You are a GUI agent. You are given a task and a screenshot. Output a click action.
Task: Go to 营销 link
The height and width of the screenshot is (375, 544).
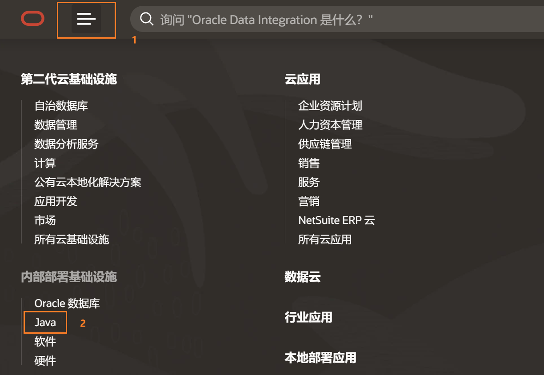pyautogui.click(x=309, y=201)
